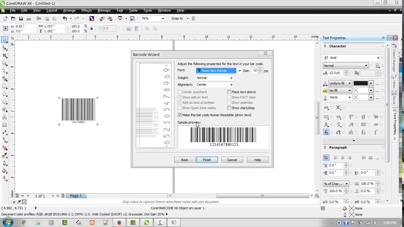Open the zoom level dropdown showing 78%

click(163, 19)
